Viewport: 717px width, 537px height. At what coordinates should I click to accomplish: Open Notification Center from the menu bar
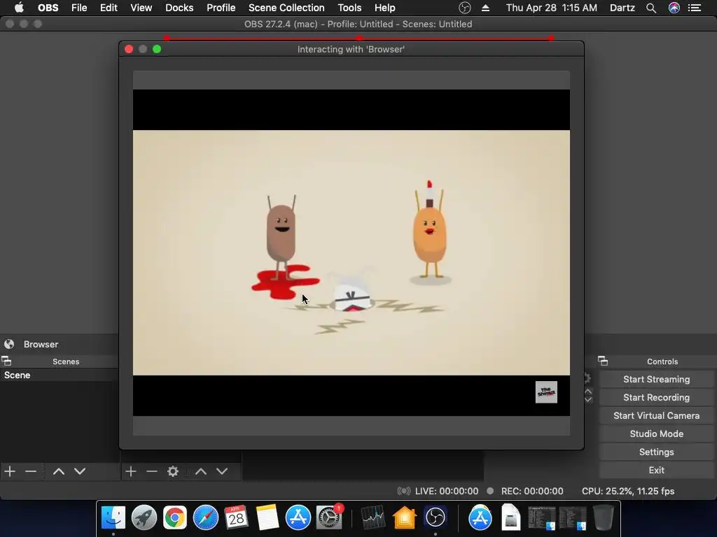(x=695, y=8)
